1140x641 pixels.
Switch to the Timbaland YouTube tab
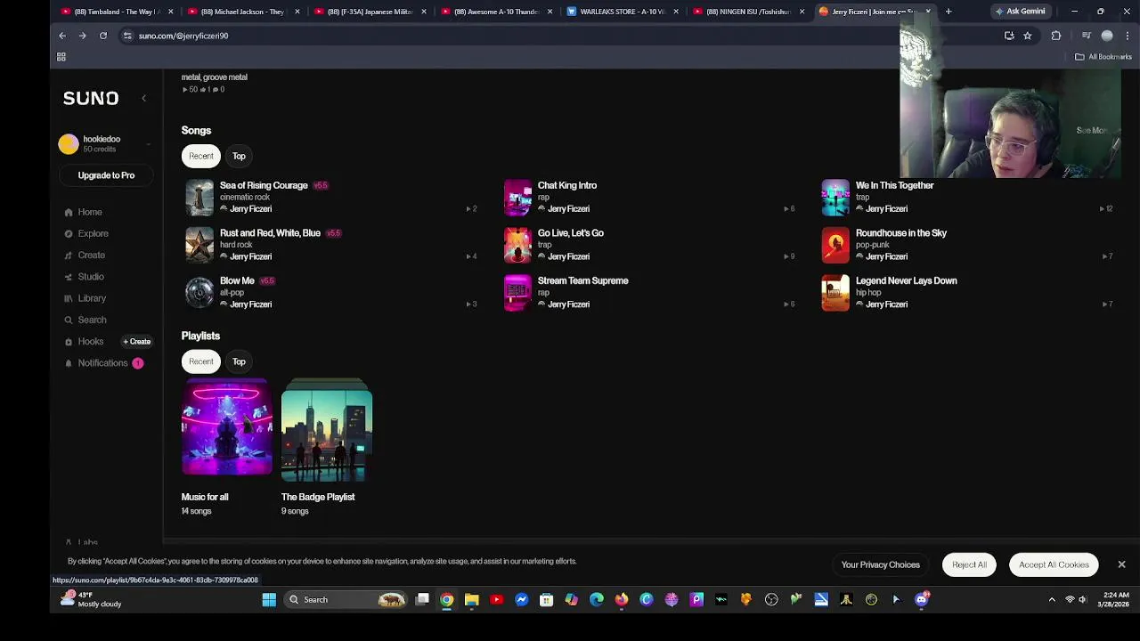point(116,12)
